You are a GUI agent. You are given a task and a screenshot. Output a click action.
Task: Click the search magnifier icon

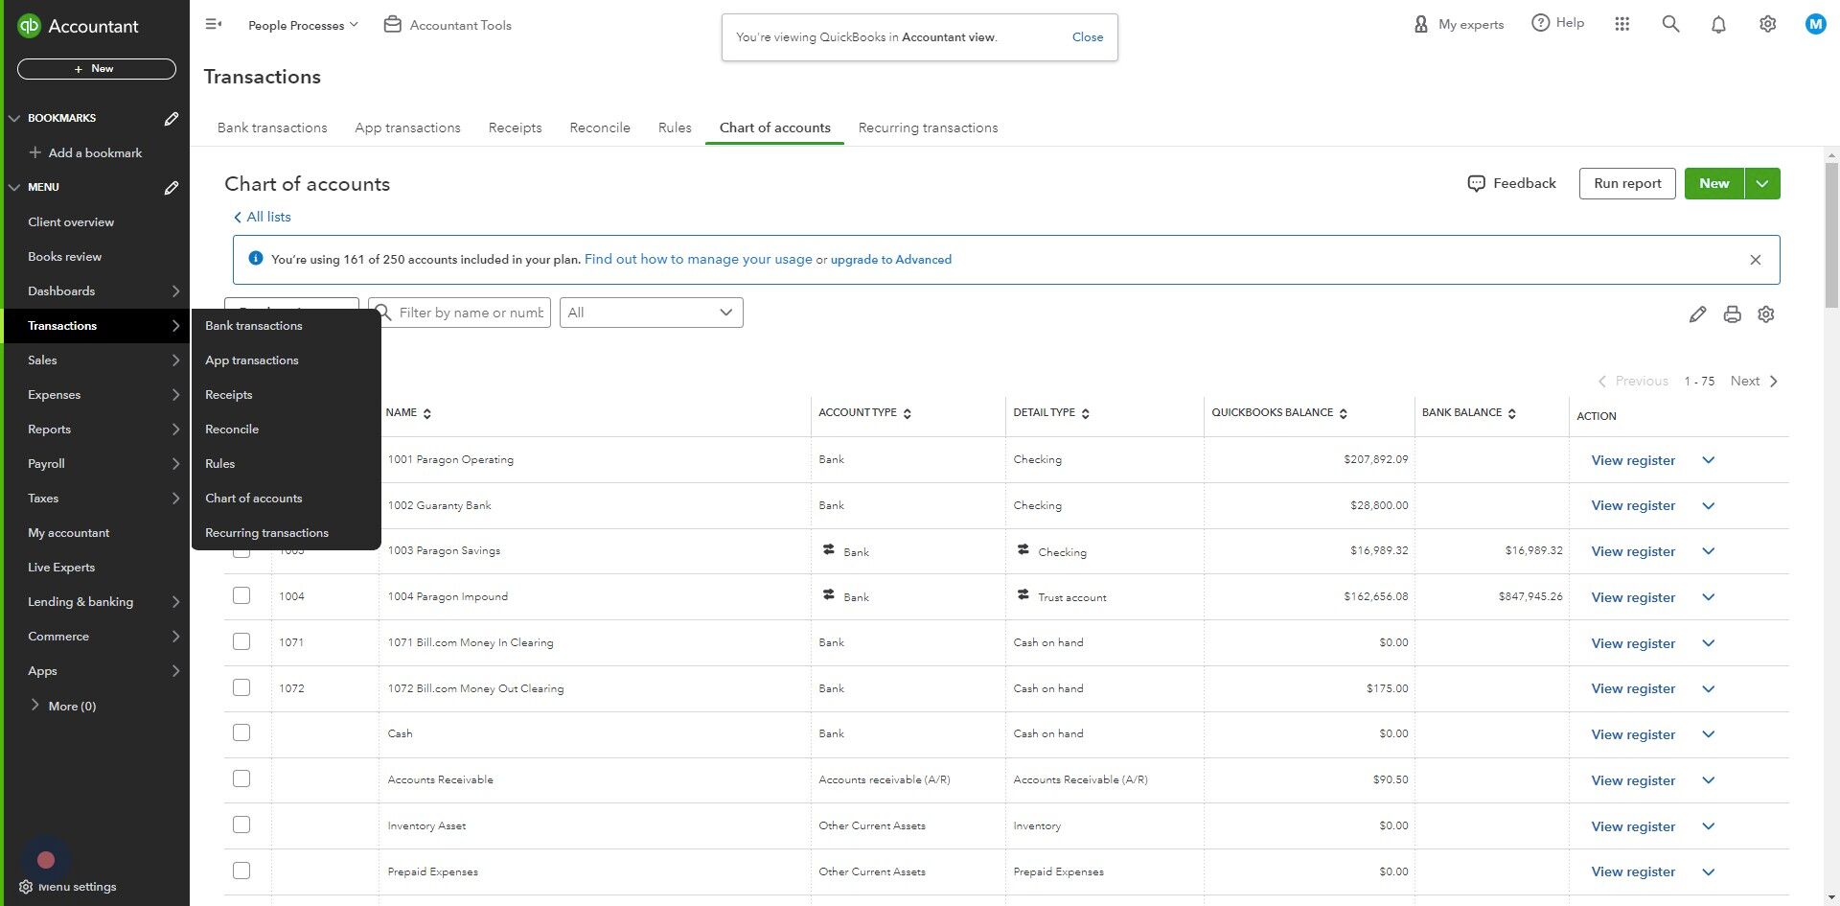pyautogui.click(x=1670, y=24)
